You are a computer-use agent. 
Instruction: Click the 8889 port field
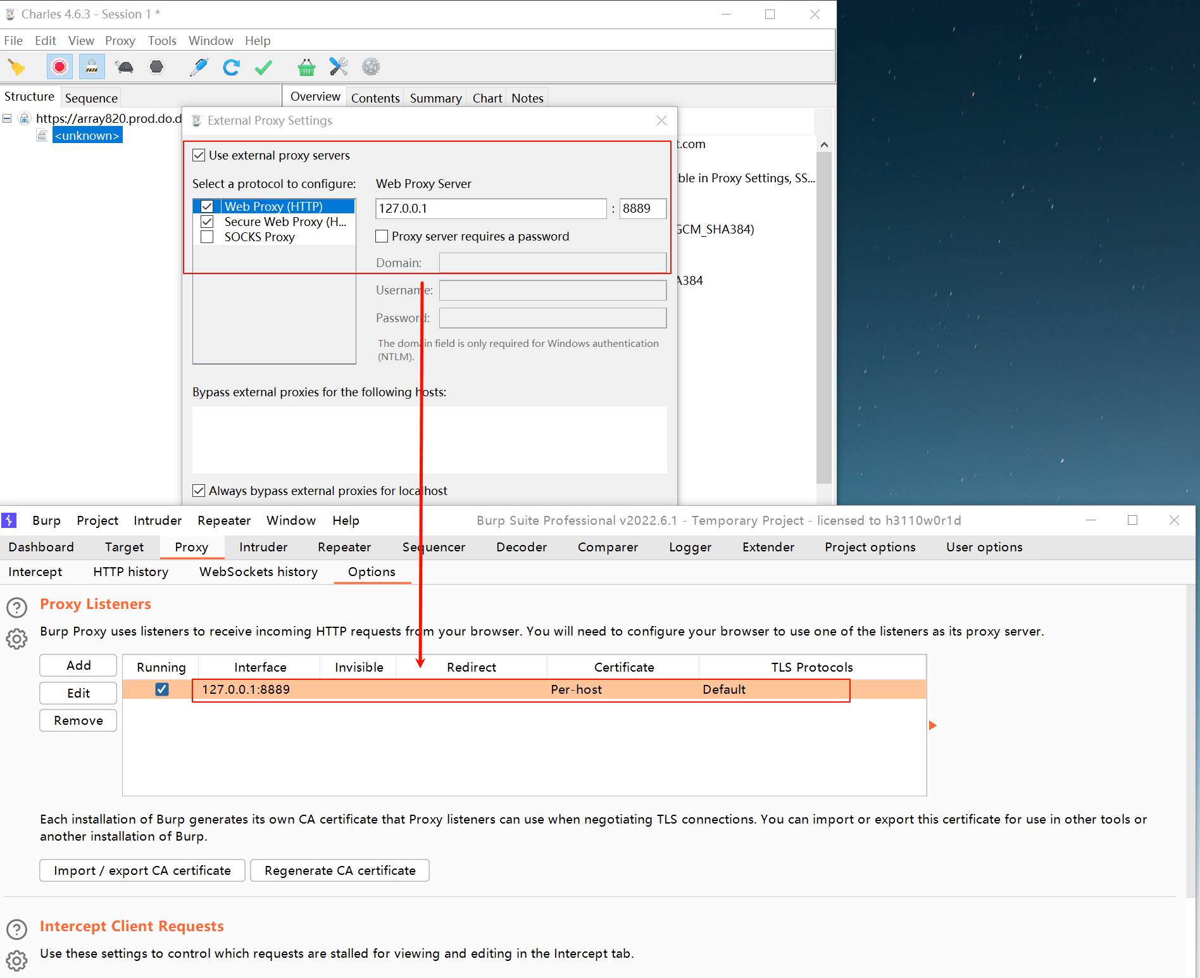click(643, 208)
